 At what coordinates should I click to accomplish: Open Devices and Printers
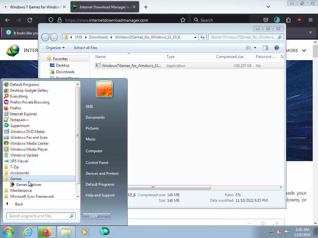click(102, 174)
